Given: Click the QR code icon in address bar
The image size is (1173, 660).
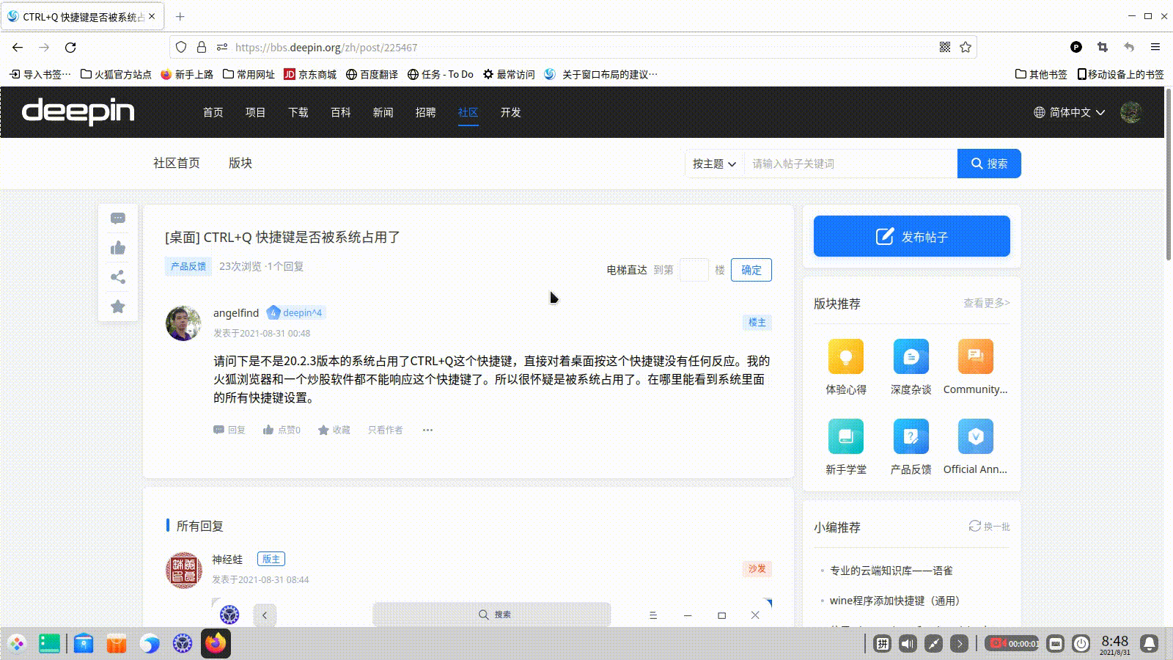Looking at the screenshot, I should point(945,48).
